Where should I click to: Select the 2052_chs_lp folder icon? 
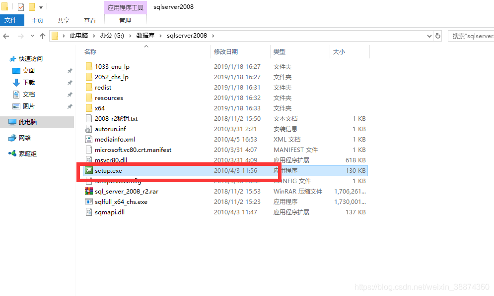pyautogui.click(x=89, y=77)
